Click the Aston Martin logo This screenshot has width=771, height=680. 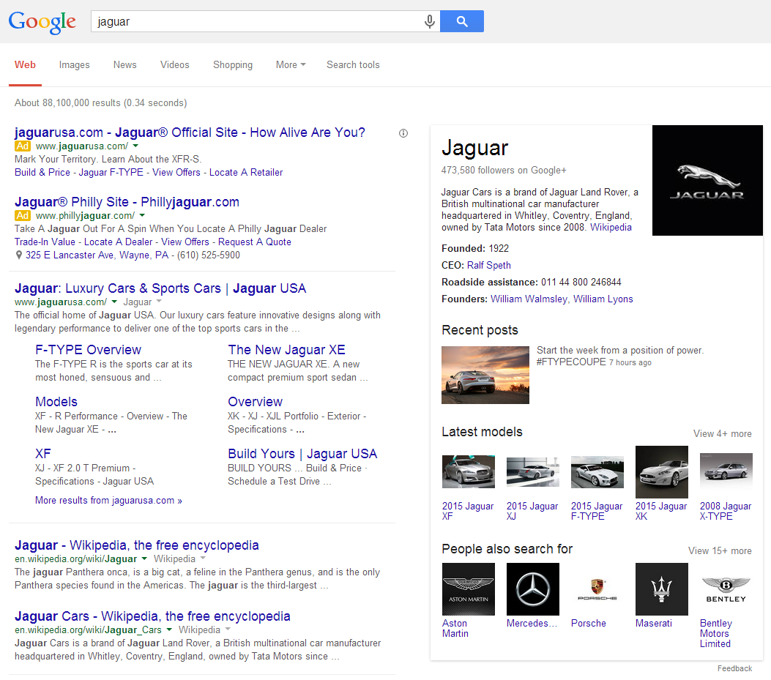(x=468, y=589)
